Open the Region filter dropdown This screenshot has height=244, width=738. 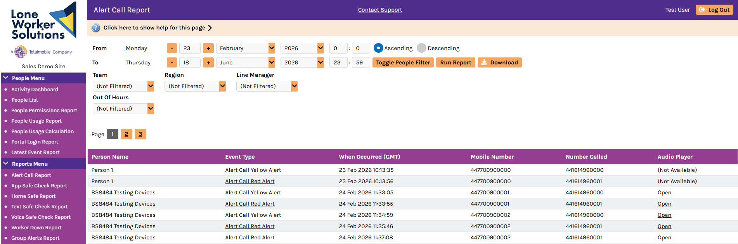[195, 86]
